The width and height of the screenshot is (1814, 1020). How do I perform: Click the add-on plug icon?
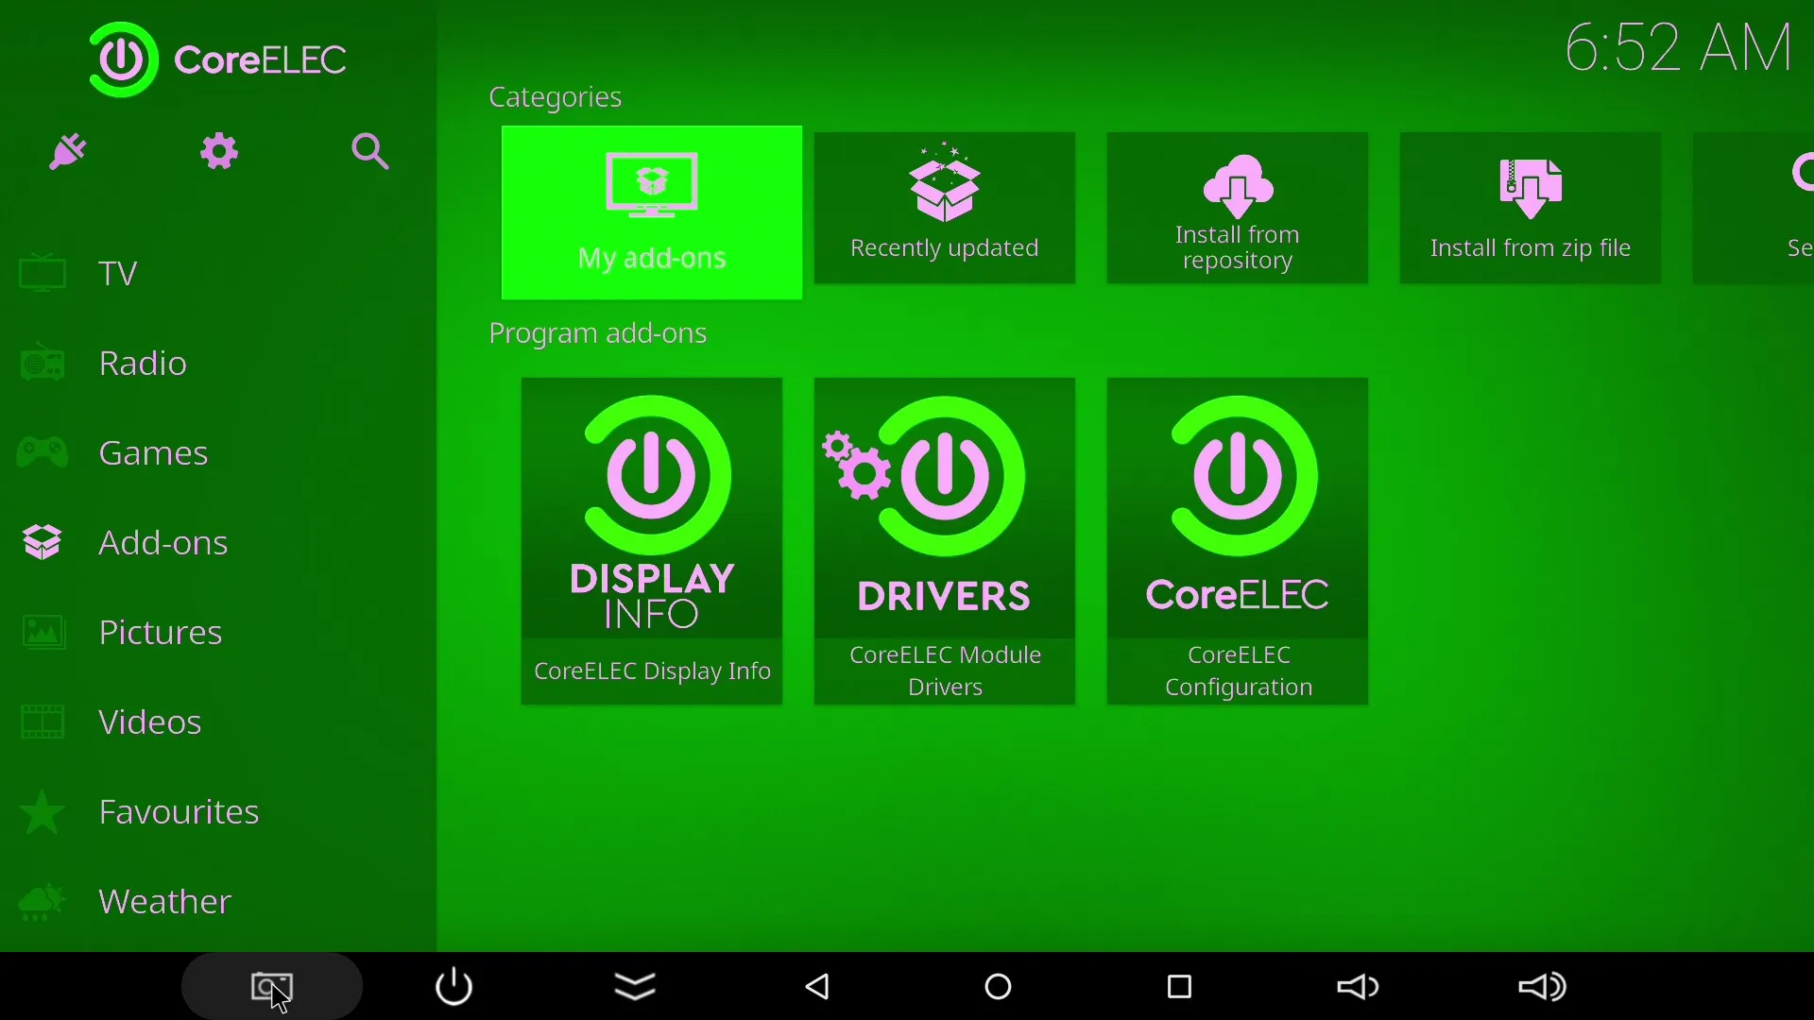pos(68,152)
